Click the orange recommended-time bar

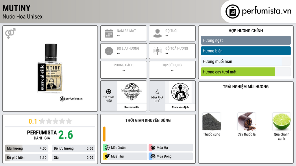coord(104,134)
